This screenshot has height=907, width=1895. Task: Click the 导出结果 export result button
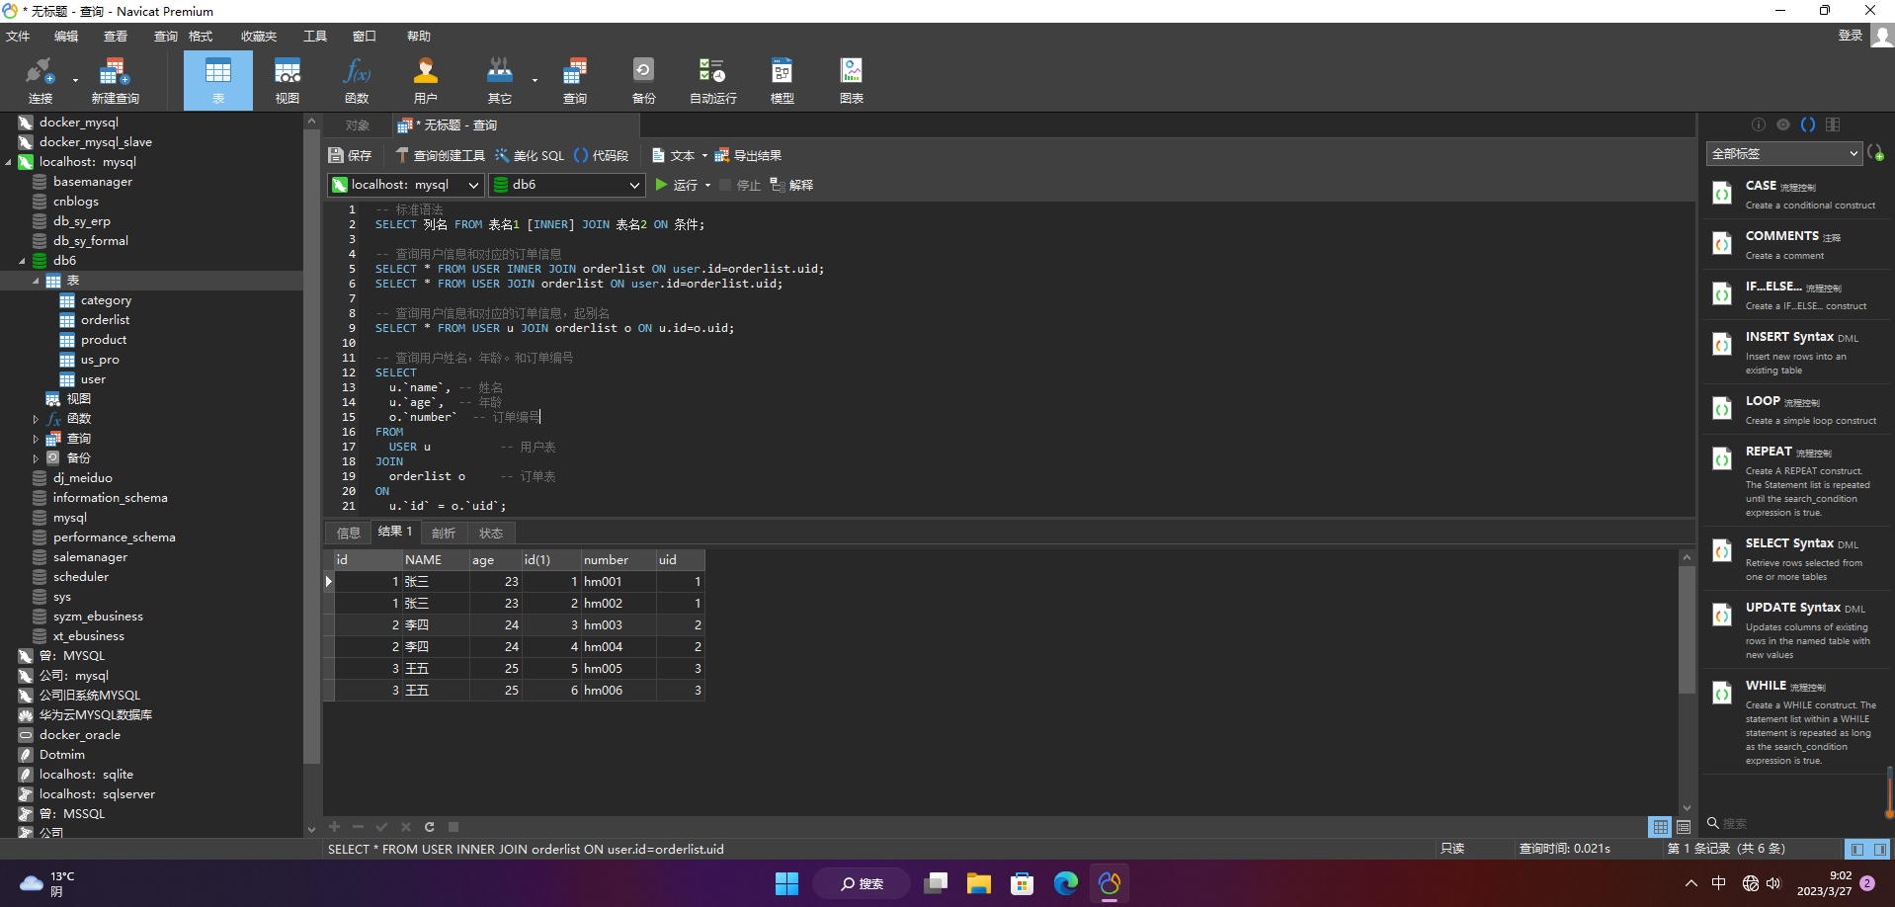(748, 155)
